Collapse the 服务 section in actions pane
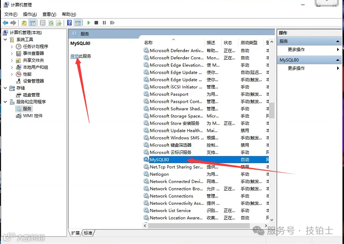Image resolution: width=344 pixels, height=244 pixels. (338, 41)
